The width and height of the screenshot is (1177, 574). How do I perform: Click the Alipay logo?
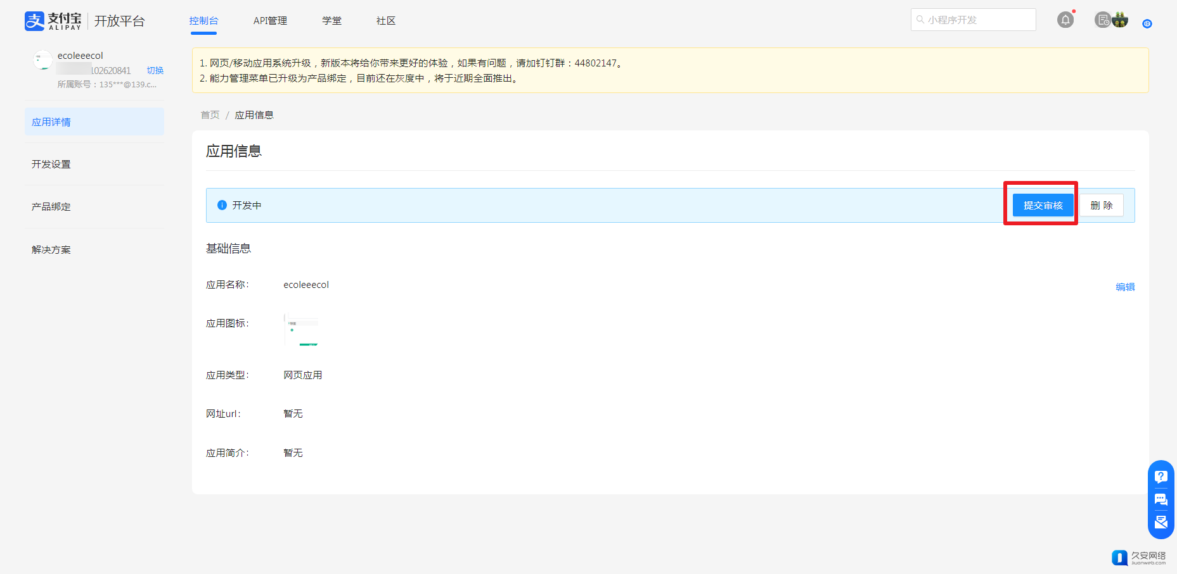(x=53, y=21)
